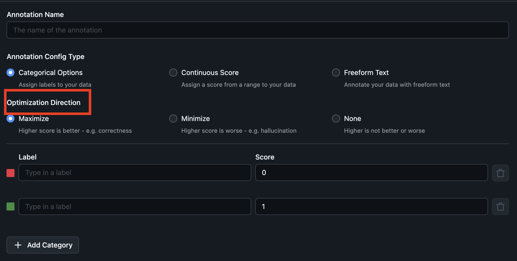The image size is (517, 261).
Task: Delete the category row with score 1
Action: [x=500, y=206]
